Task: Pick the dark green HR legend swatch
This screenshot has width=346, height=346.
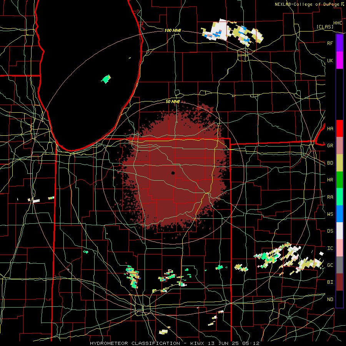Action: click(339, 180)
